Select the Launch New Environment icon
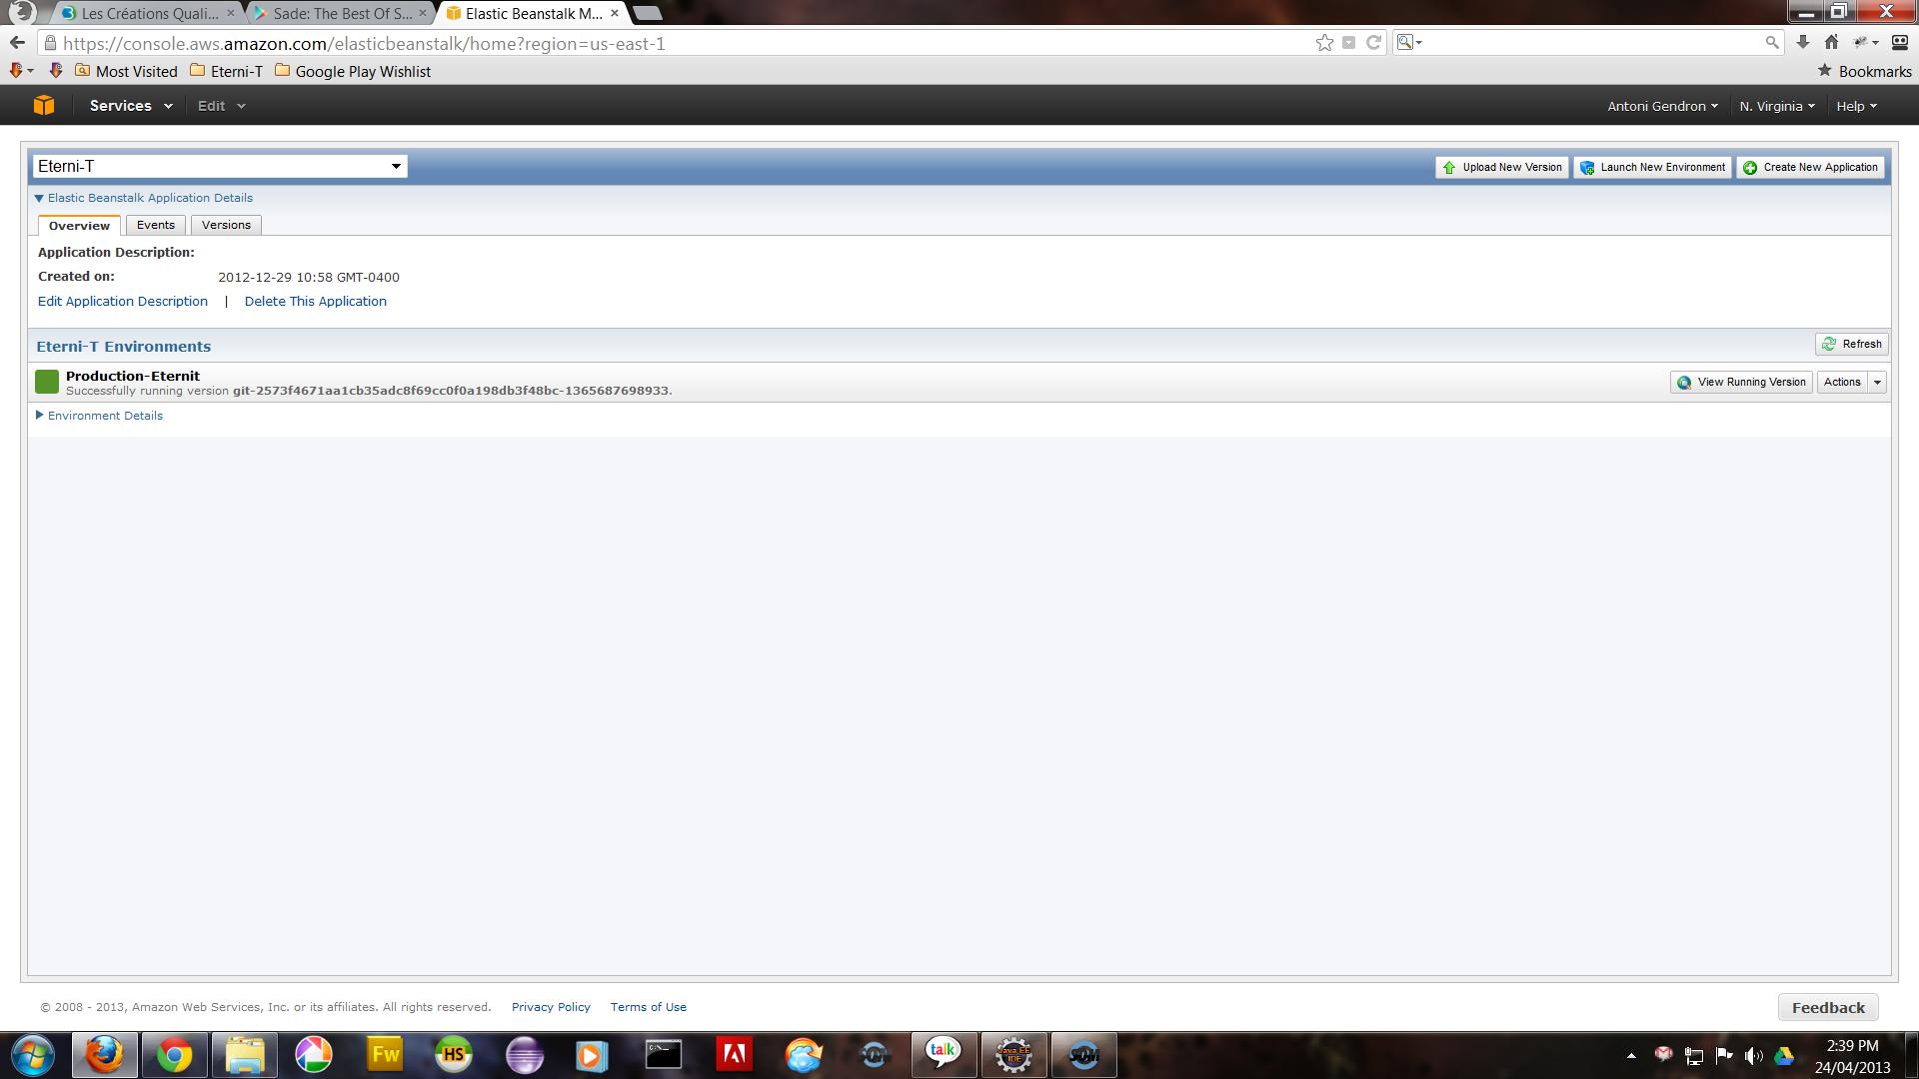 click(x=1588, y=167)
